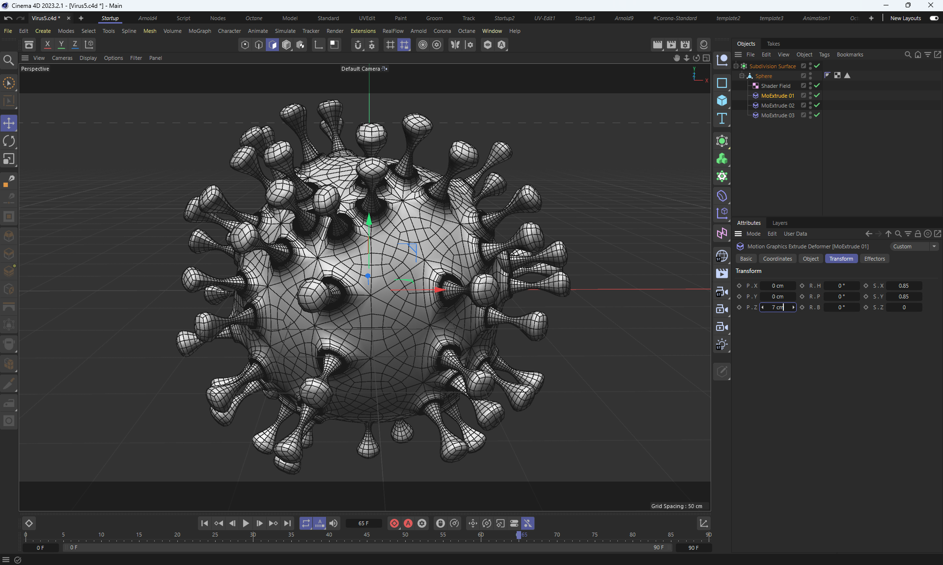Click the P.Z position input field
Viewport: 943px width, 565px height.
point(777,307)
